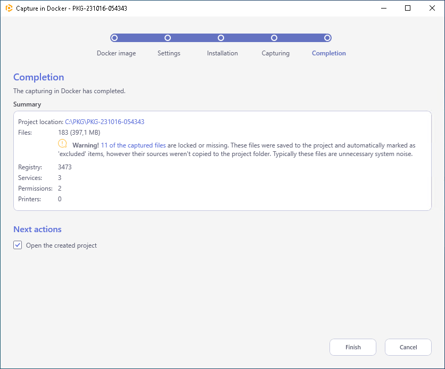
Task: Select the Capturing step circle
Action: 274,38
